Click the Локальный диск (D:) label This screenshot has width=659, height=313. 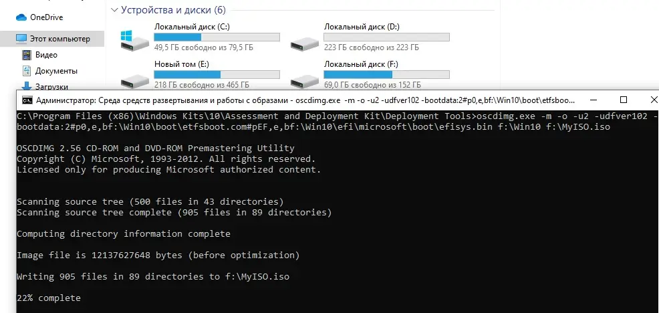click(362, 27)
